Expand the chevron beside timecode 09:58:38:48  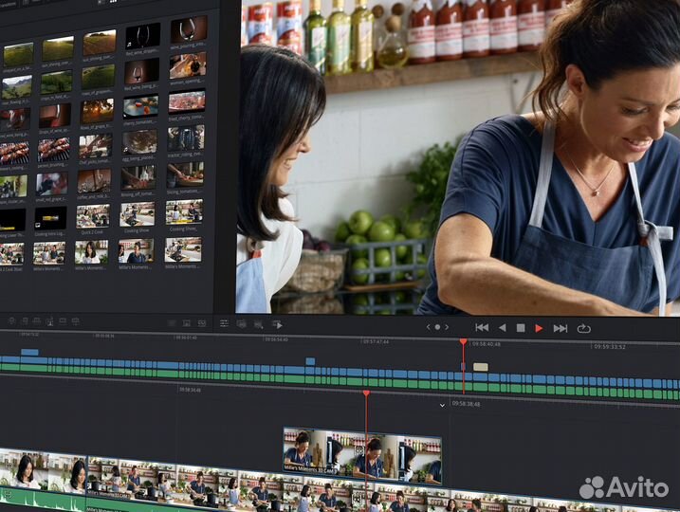[x=442, y=405]
